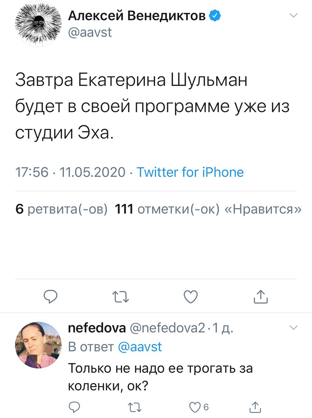Viewport: 312px width, 418px height.
Task: Like the main tweet with heart icon
Action: coord(191,297)
